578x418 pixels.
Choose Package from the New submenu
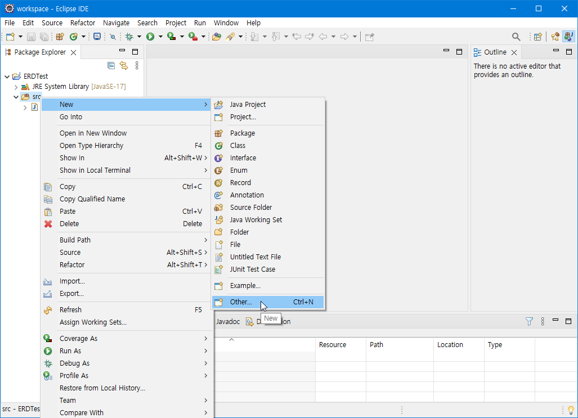[x=268, y=133]
